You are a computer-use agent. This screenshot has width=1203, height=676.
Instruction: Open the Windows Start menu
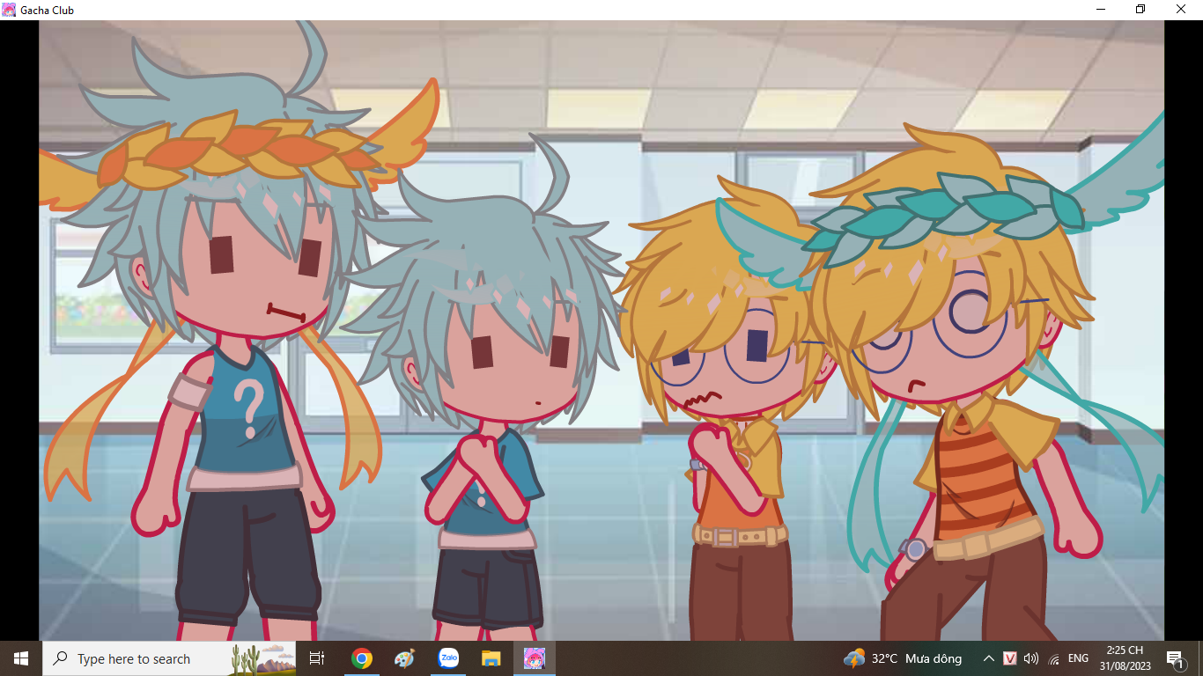[x=21, y=658]
